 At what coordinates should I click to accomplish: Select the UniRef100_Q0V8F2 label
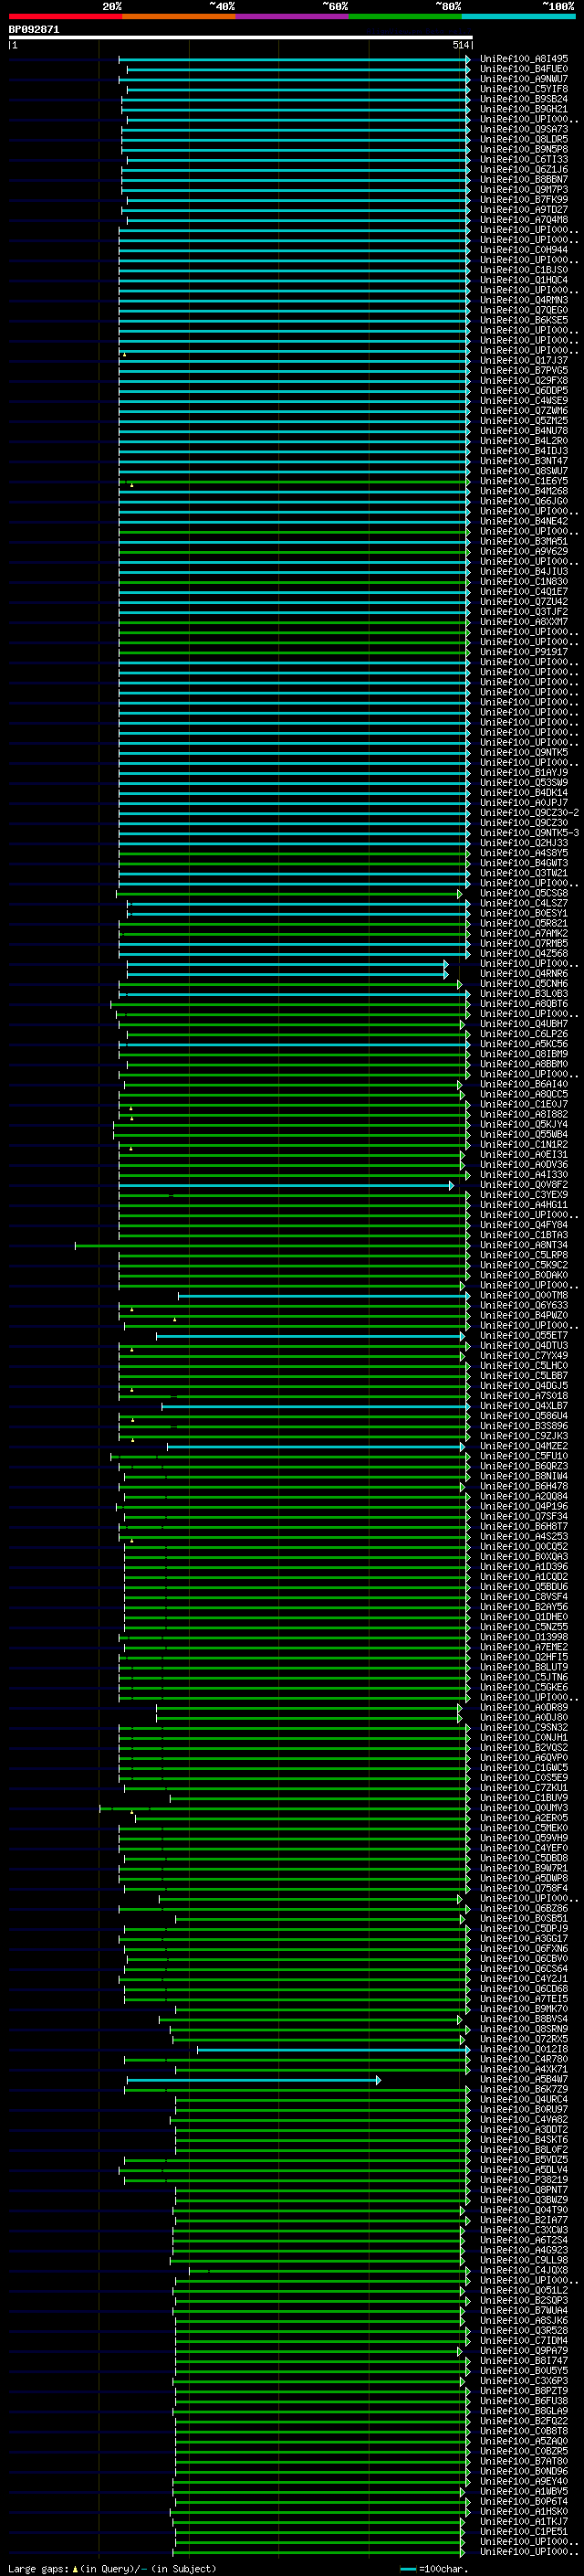524,1185
